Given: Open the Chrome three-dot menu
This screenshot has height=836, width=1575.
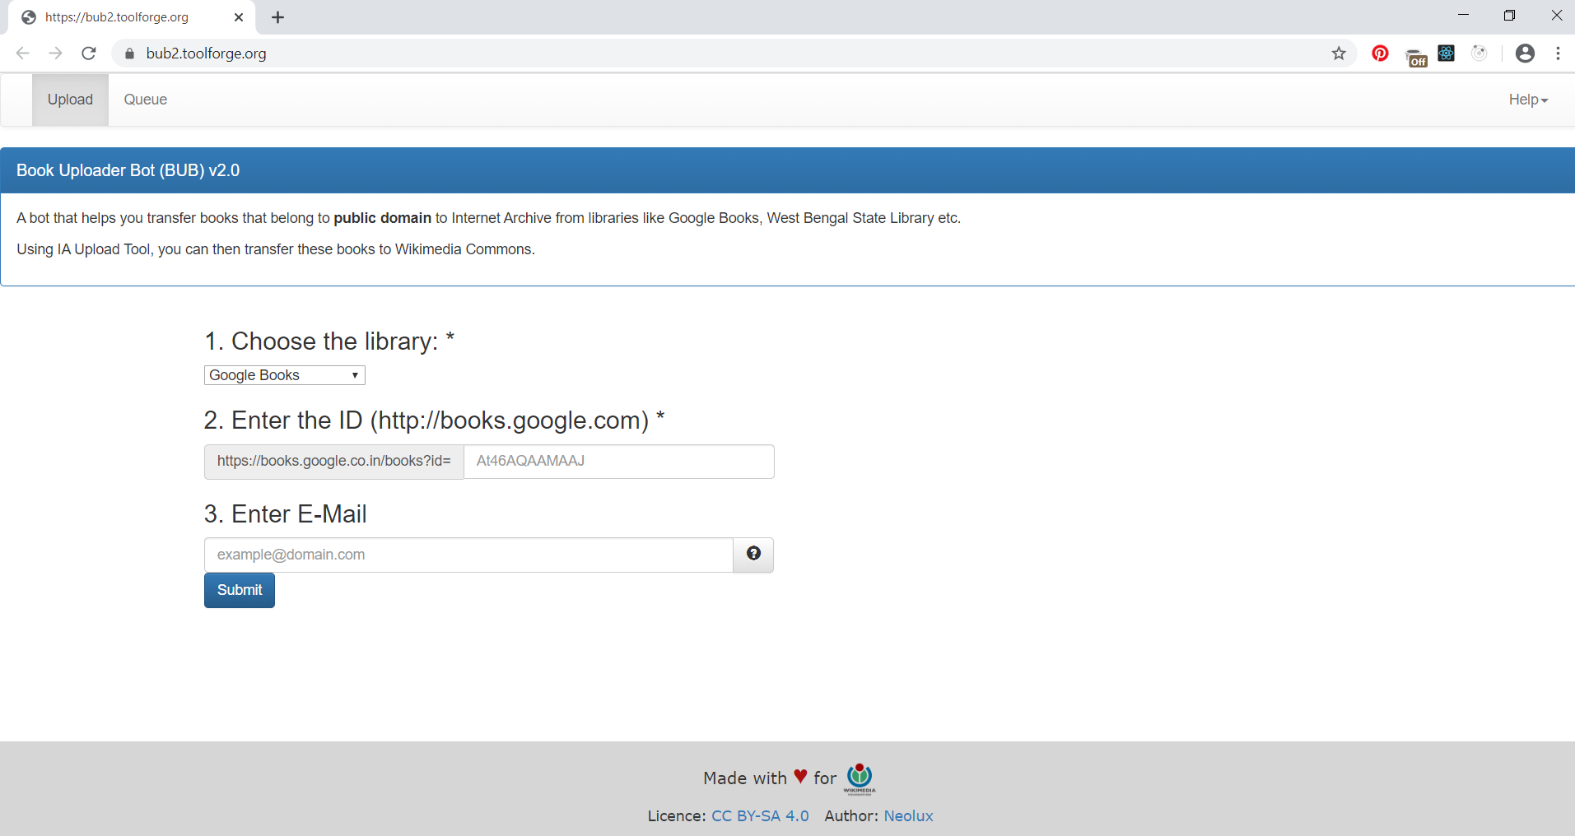Looking at the screenshot, I should point(1558,53).
